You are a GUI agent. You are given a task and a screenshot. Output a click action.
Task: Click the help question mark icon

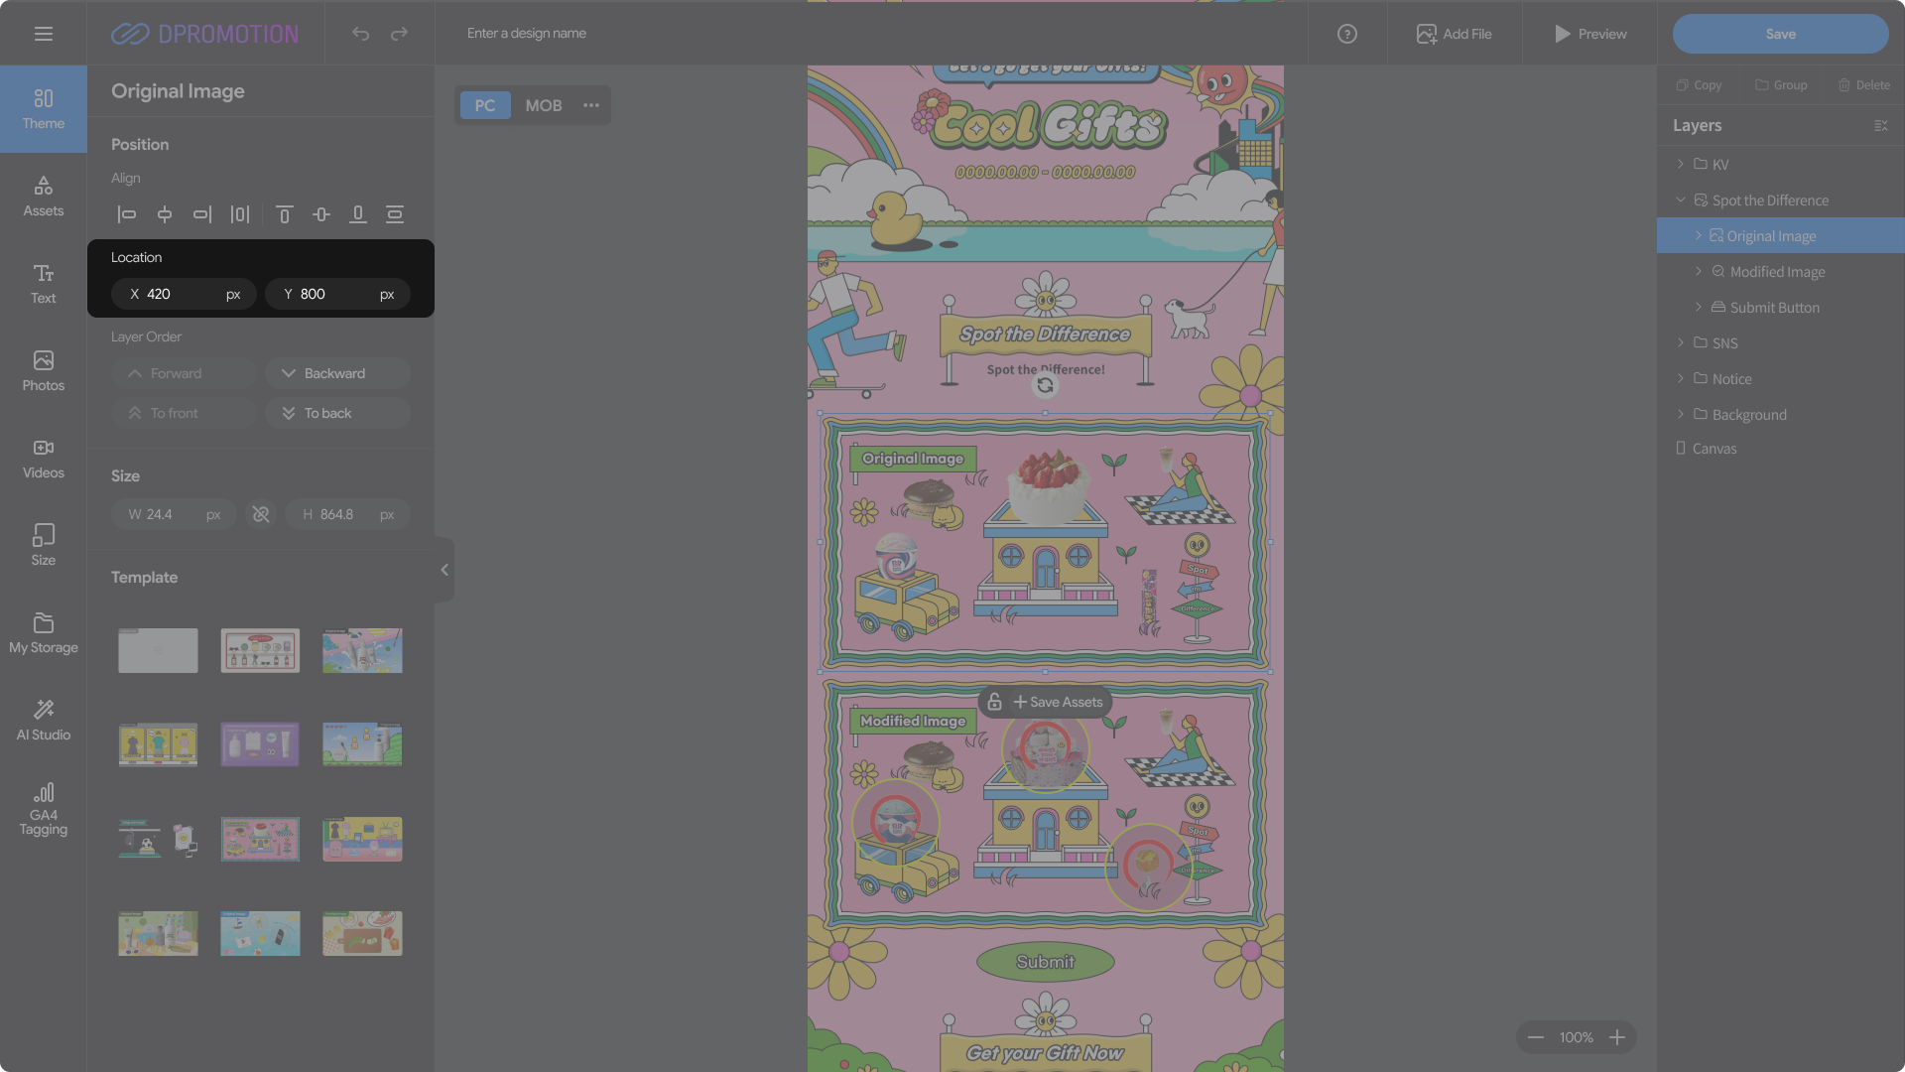pyautogui.click(x=1346, y=34)
